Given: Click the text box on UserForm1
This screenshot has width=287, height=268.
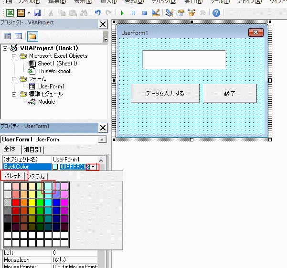Looking at the screenshot, I should coord(184,59).
